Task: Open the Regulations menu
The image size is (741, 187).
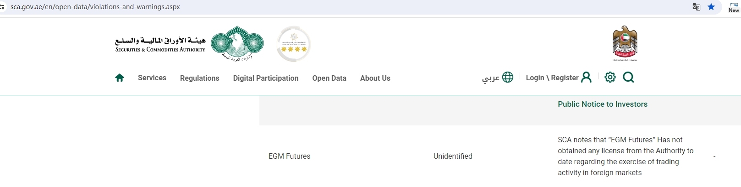Action: tap(200, 78)
